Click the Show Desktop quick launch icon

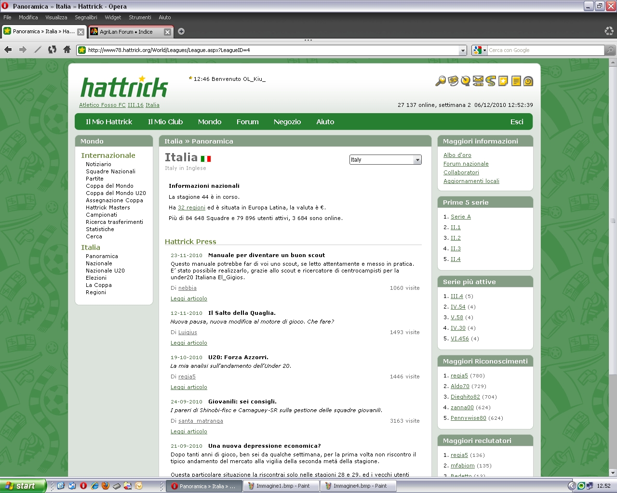point(61,486)
